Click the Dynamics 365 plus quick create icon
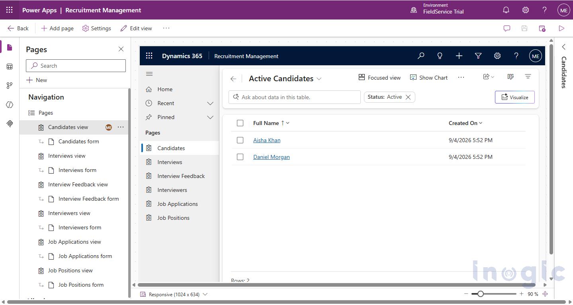The image size is (573, 305). click(459, 56)
